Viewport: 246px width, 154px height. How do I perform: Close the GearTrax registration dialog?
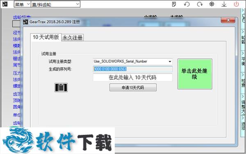[x=228, y=20]
